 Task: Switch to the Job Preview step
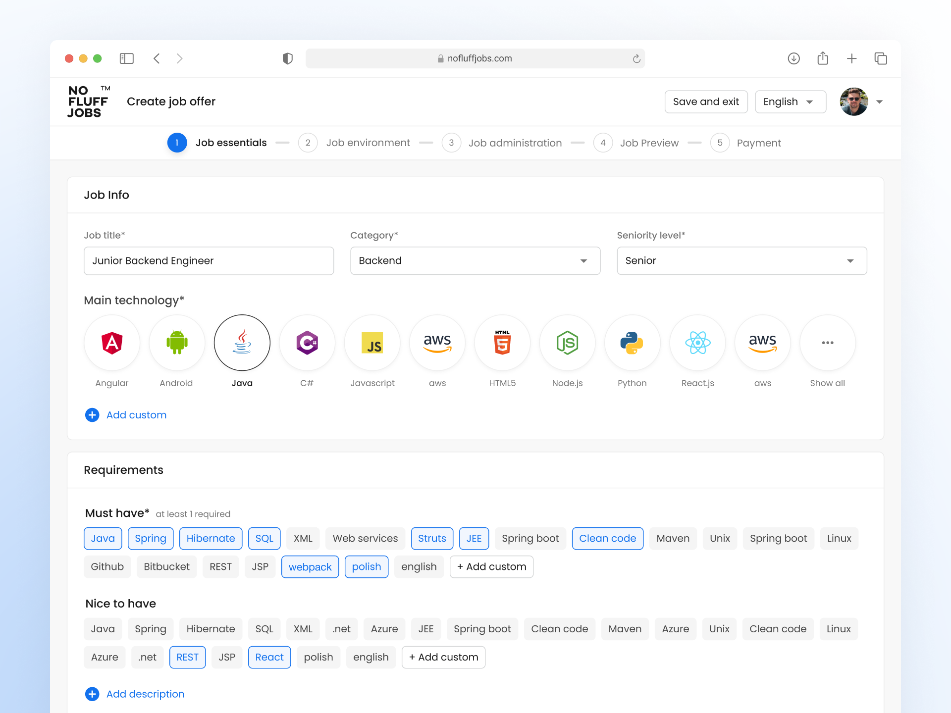pyautogui.click(x=649, y=143)
